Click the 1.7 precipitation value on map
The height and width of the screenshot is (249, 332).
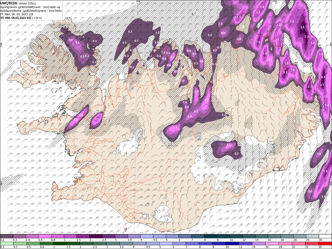click(280, 40)
